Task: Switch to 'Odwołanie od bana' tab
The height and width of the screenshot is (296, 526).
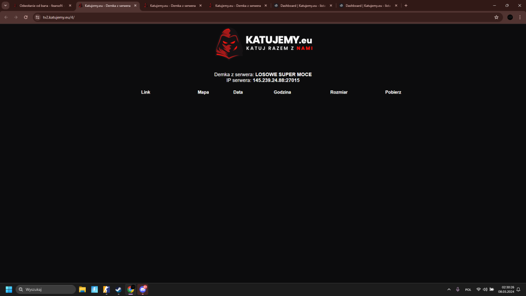Action: 42,6
